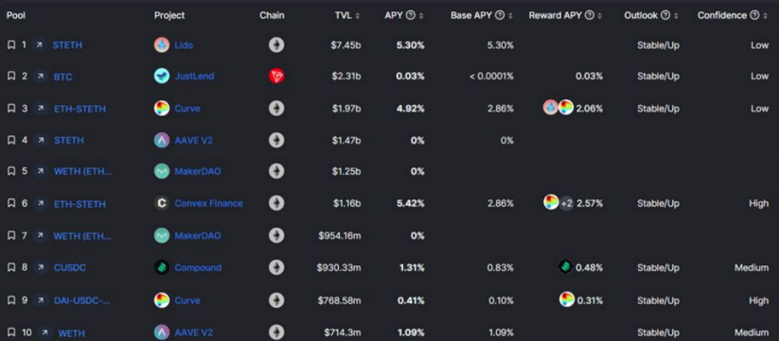Image resolution: width=779 pixels, height=341 pixels.
Task: Click the Confidence help question-mark icon
Action: 754,15
